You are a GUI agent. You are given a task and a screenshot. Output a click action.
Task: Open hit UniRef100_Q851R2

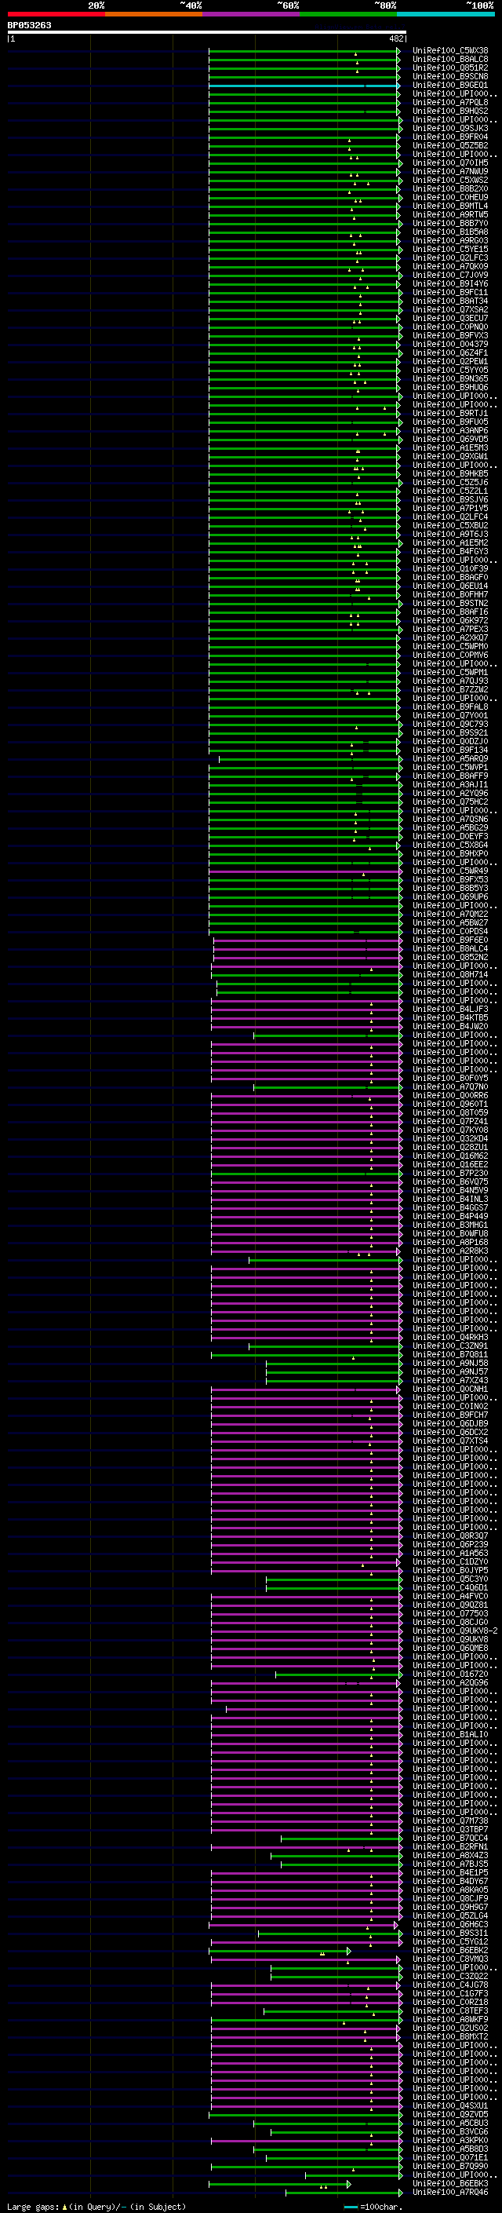click(449, 68)
